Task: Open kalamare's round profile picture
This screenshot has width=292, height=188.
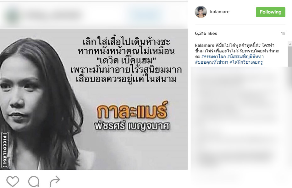Action: click(x=201, y=12)
